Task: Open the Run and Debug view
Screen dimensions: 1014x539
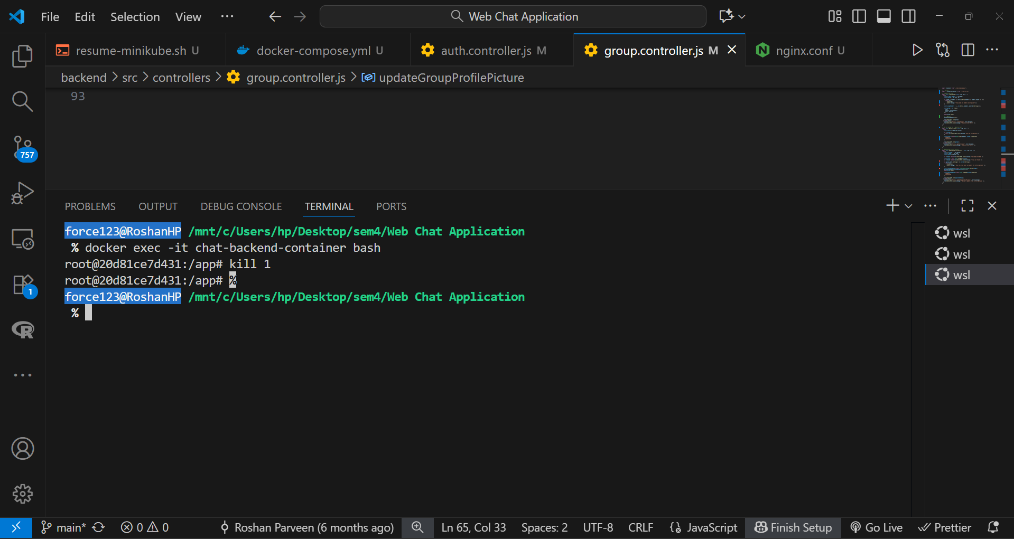Action: click(22, 193)
